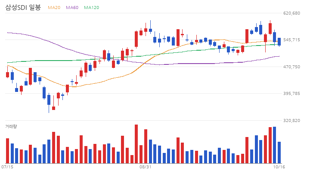310x189 pixels.
Task: Select the MA120 legend label
Action: pyautogui.click(x=92, y=7)
